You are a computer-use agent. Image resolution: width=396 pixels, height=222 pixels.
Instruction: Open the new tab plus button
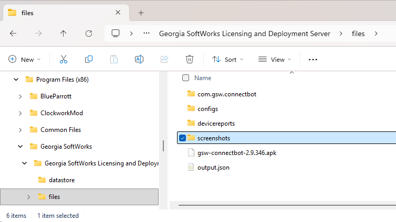coord(141,13)
